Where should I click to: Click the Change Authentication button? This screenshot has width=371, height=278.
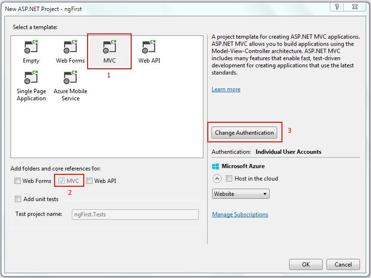point(244,133)
